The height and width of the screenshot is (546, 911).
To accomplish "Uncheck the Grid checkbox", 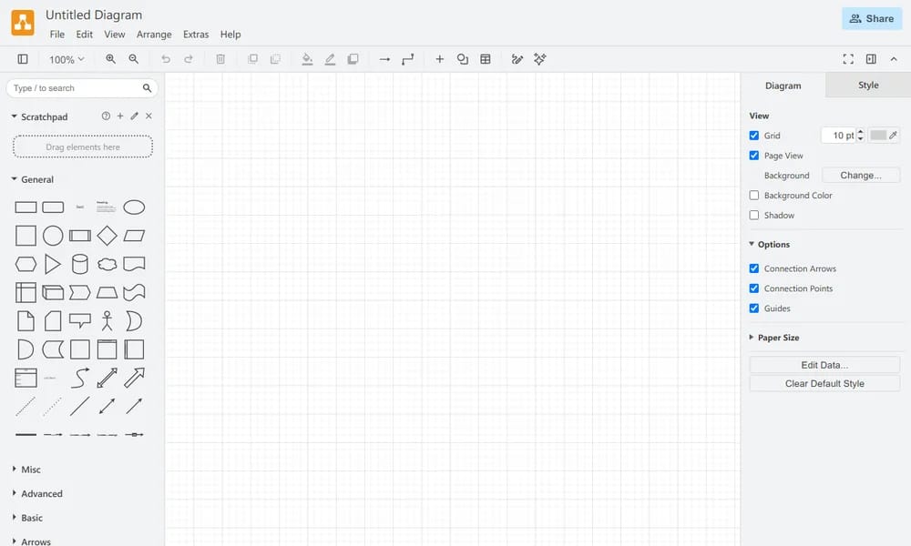I will 754,136.
